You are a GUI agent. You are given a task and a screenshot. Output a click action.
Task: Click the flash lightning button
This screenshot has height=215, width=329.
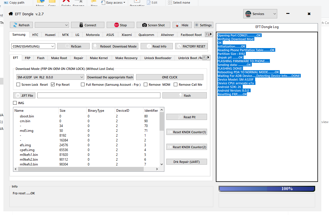pos(184,95)
